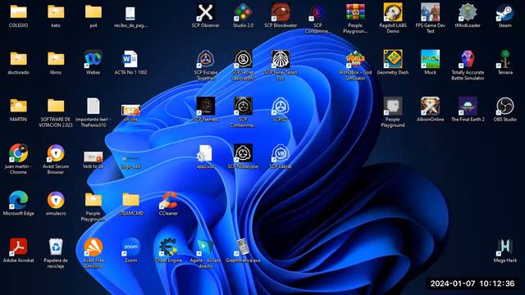The image size is (525, 295).
Task: Open the Terraria shortcut
Action: tap(505, 59)
